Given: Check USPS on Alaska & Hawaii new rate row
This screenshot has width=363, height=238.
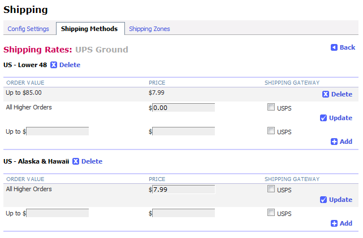Looking at the screenshot, I should (x=271, y=213).
